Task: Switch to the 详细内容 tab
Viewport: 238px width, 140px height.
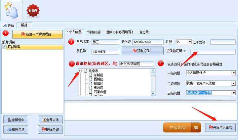Action: (x=94, y=32)
